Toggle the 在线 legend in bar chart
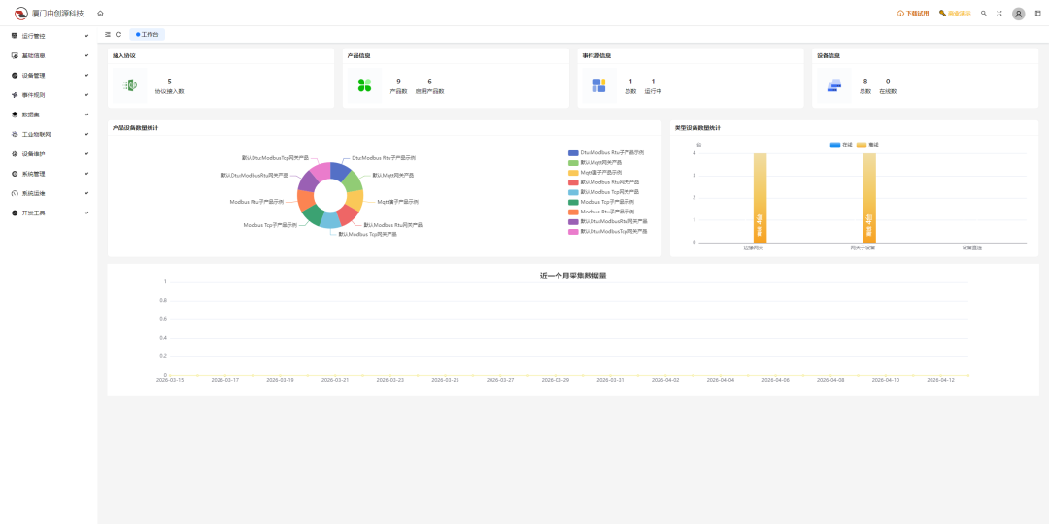This screenshot has height=524, width=1049. click(x=840, y=145)
